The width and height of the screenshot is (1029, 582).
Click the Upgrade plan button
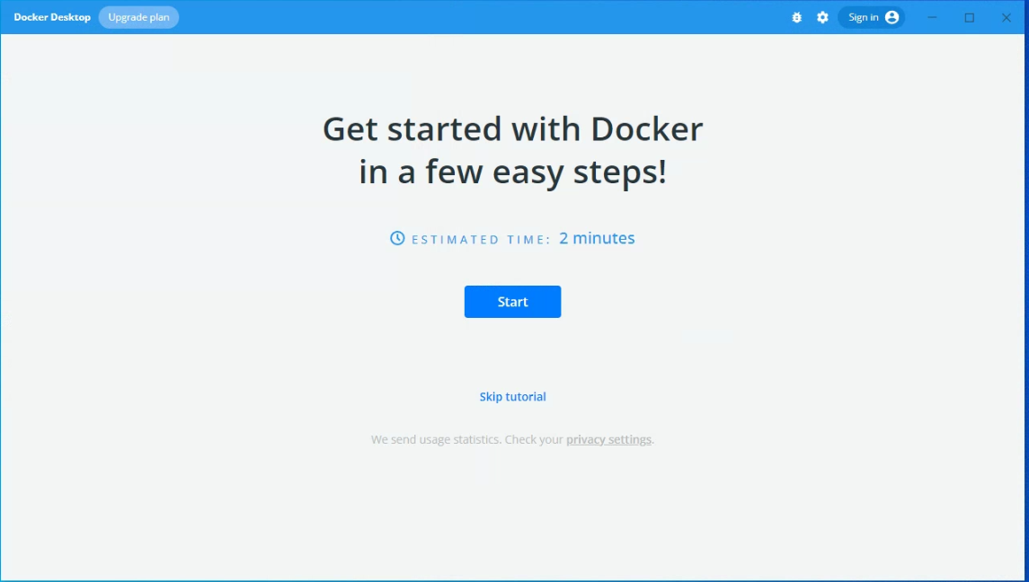[x=138, y=18]
